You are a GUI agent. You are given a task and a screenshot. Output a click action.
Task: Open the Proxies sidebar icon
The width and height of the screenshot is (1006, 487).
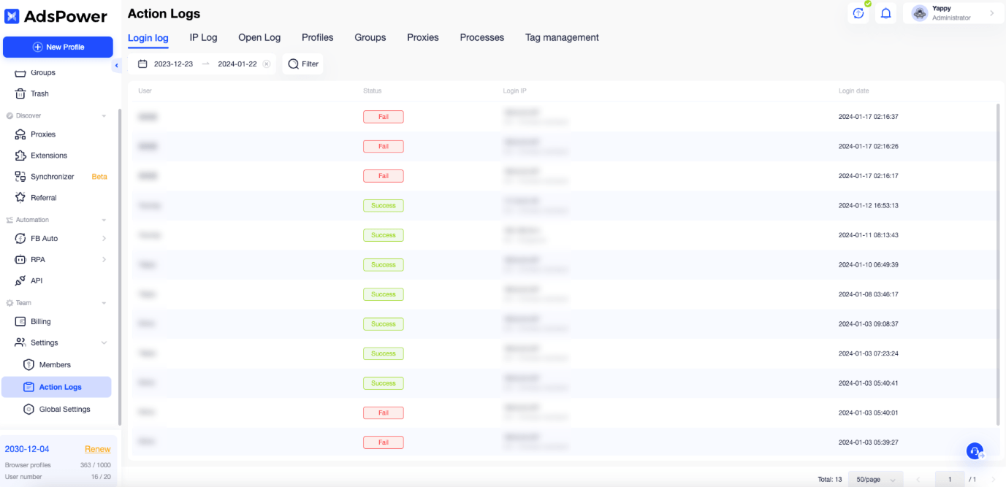tap(20, 134)
